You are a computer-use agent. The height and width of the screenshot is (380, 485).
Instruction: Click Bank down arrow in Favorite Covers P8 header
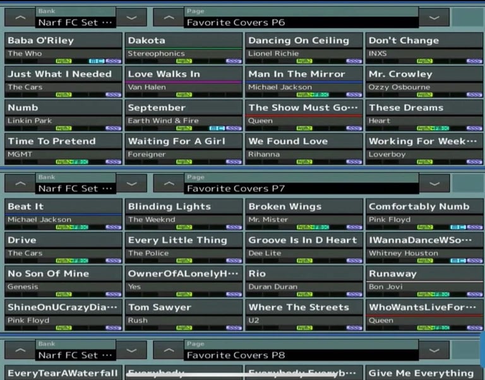point(131,350)
